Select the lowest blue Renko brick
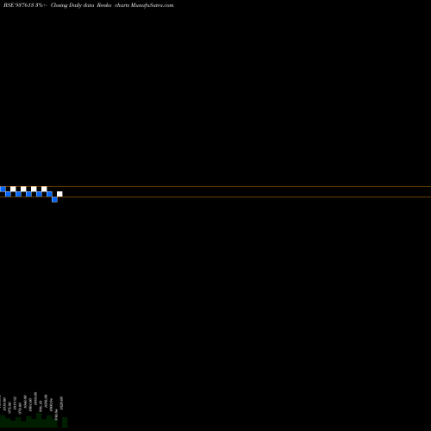 [54, 199]
